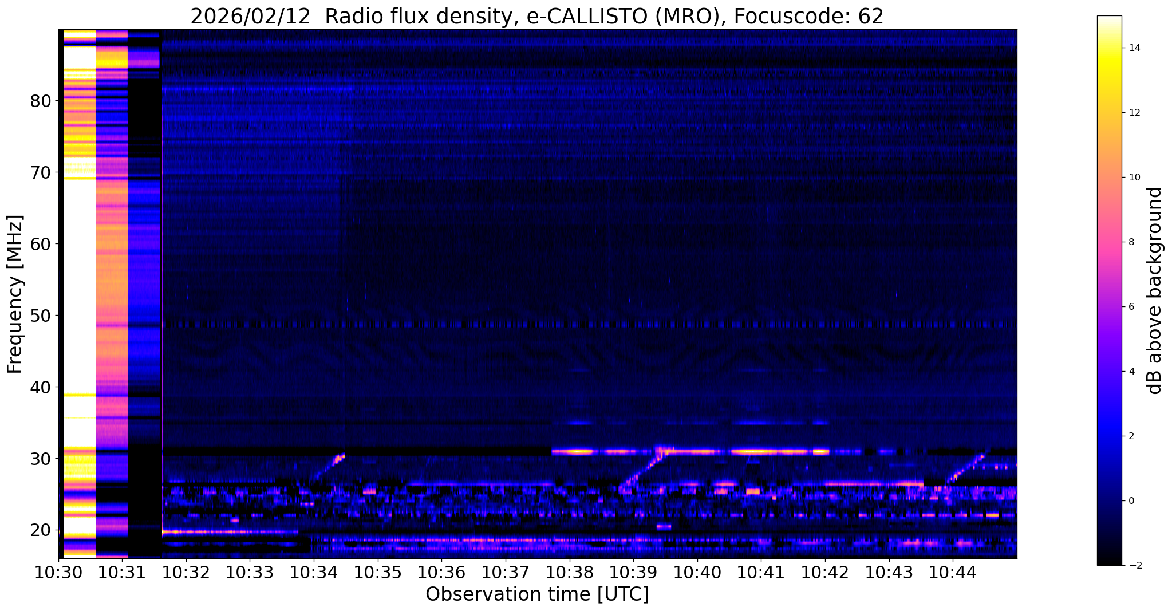Click the 10:36 time tick label
The width and height of the screenshot is (1172, 611).
point(441,572)
